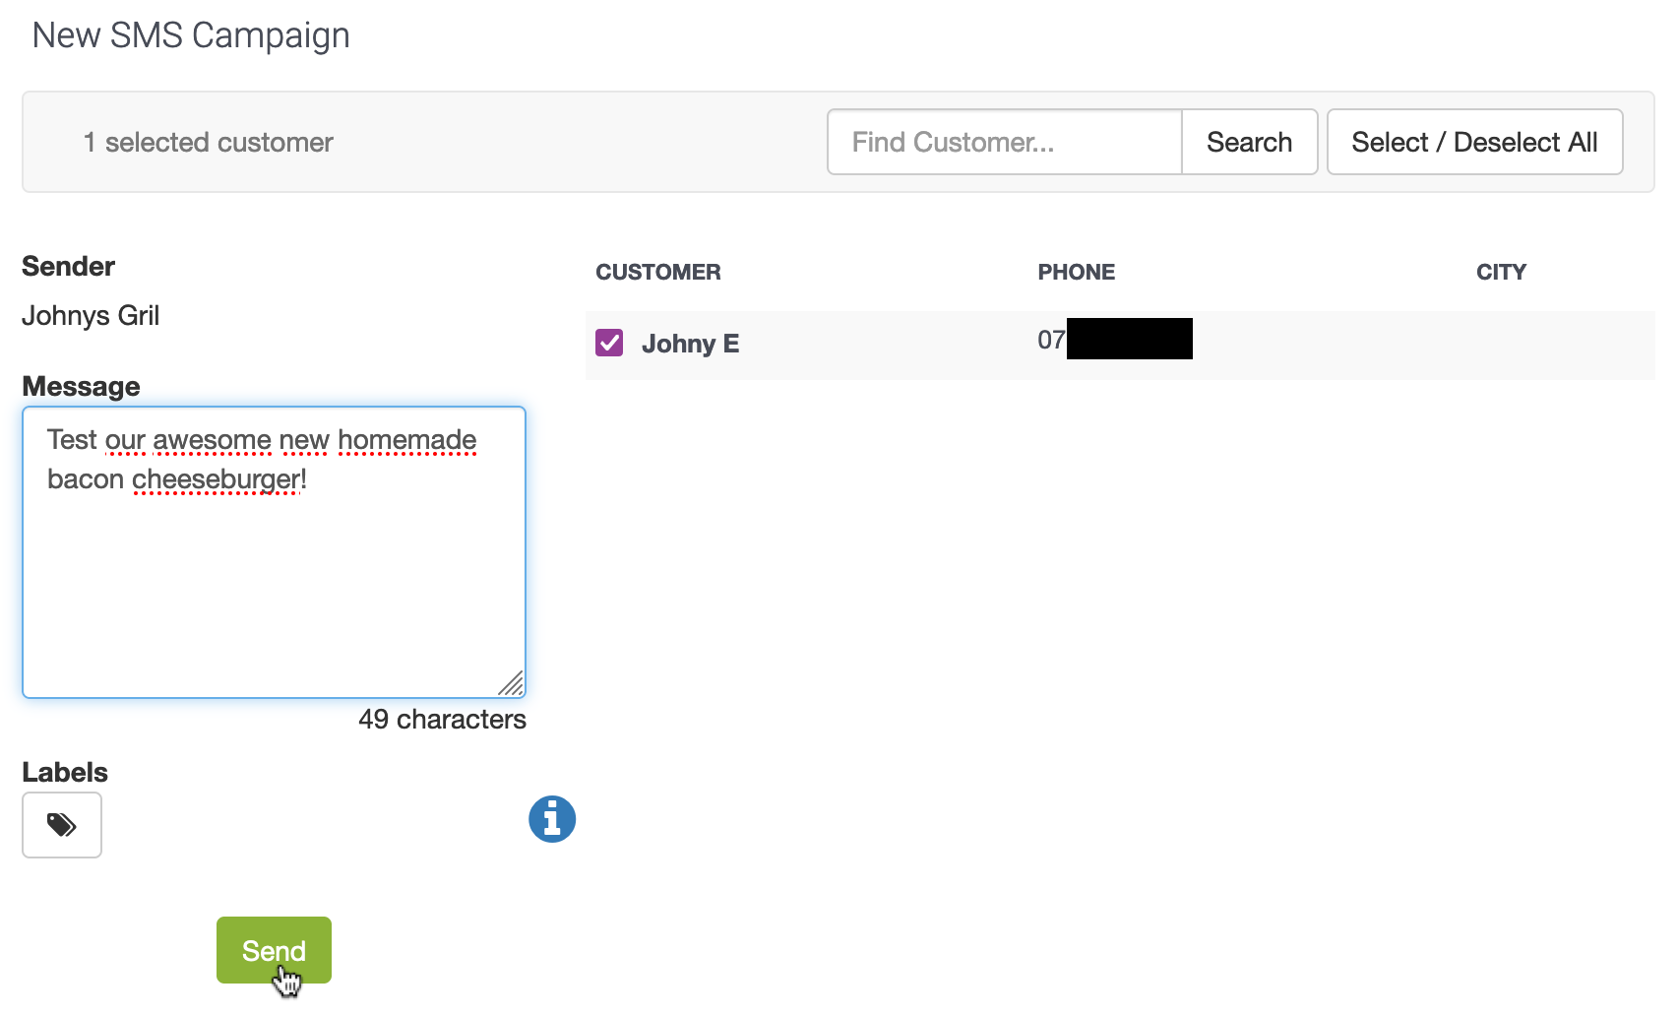Focus the Find Customer search field

pyautogui.click(x=1004, y=142)
